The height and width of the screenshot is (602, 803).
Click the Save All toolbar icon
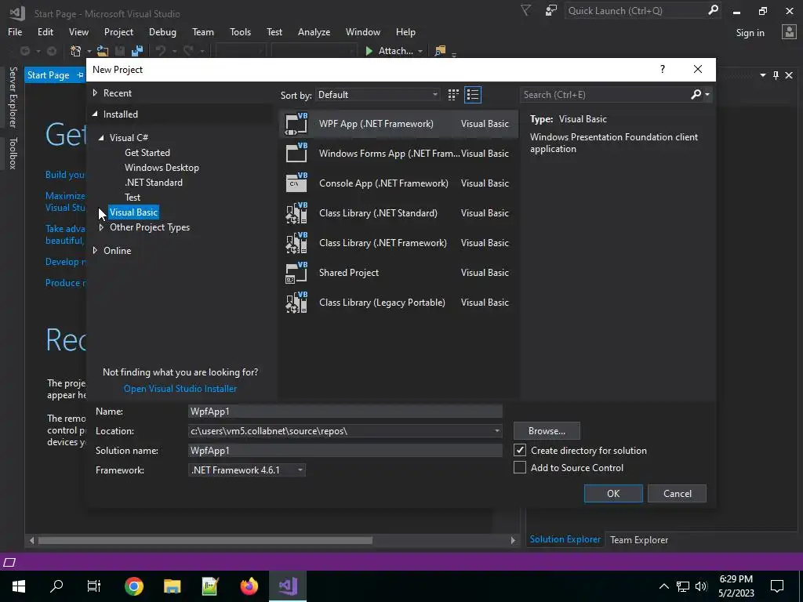pyautogui.click(x=137, y=51)
